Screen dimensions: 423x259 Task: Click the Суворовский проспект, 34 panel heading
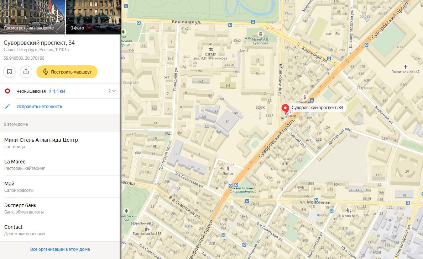pyautogui.click(x=39, y=43)
